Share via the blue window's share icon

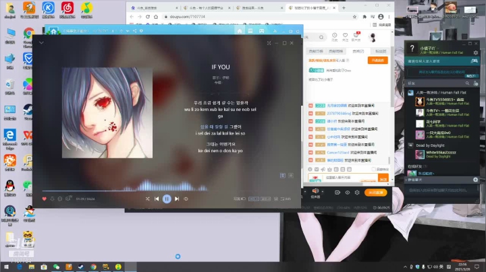click(134, 31)
